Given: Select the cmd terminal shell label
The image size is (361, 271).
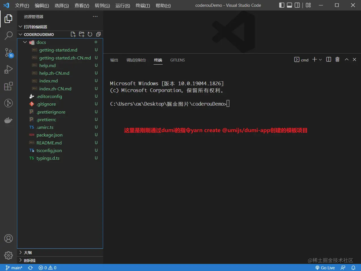Looking at the screenshot, I should 301,60.
